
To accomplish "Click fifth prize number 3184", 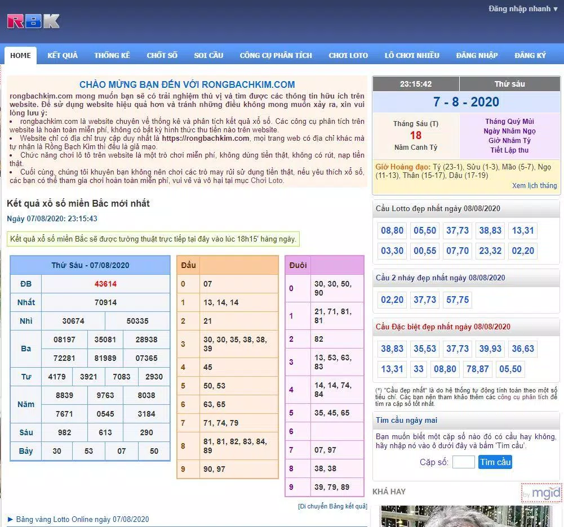I will pos(146,414).
